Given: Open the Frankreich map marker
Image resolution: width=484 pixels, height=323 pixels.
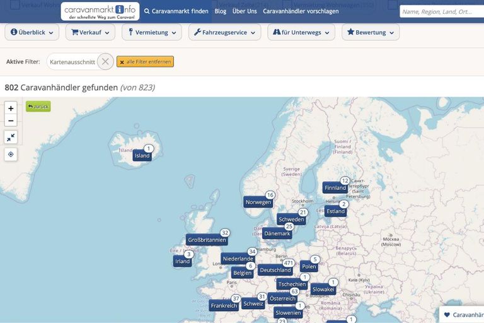Looking at the screenshot, I should [x=224, y=305].
